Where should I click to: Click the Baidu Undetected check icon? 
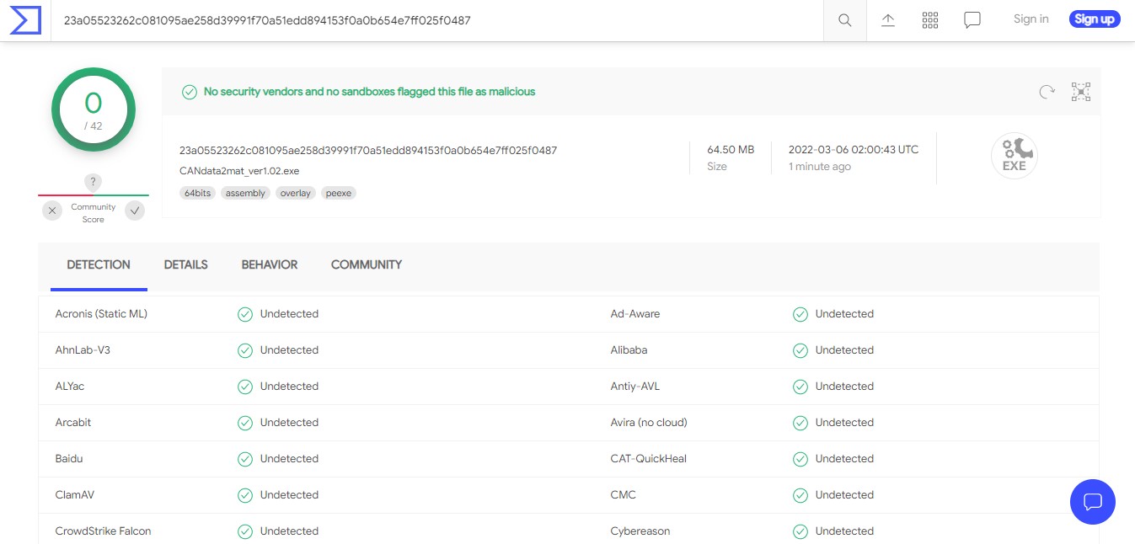coord(245,459)
